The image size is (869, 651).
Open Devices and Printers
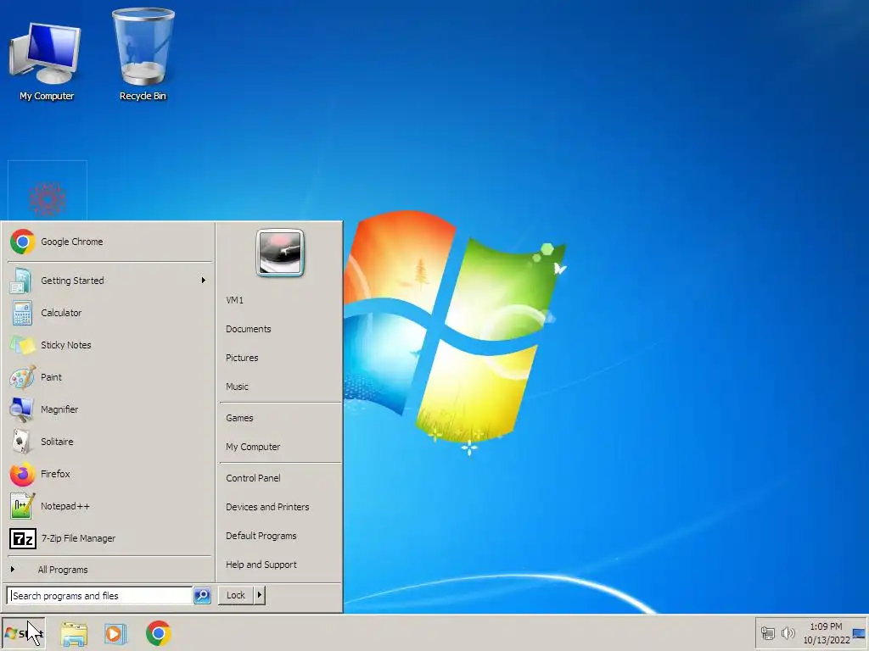[280, 507]
